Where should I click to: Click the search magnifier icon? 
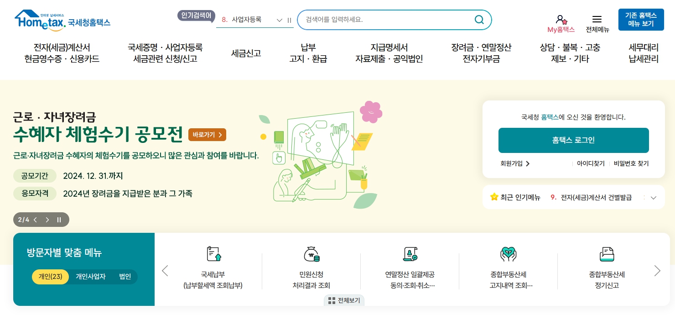click(479, 20)
